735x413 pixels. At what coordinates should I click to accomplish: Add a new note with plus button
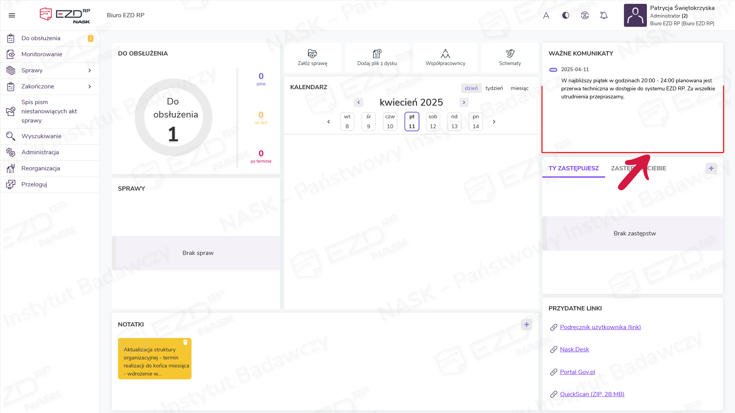(x=527, y=325)
